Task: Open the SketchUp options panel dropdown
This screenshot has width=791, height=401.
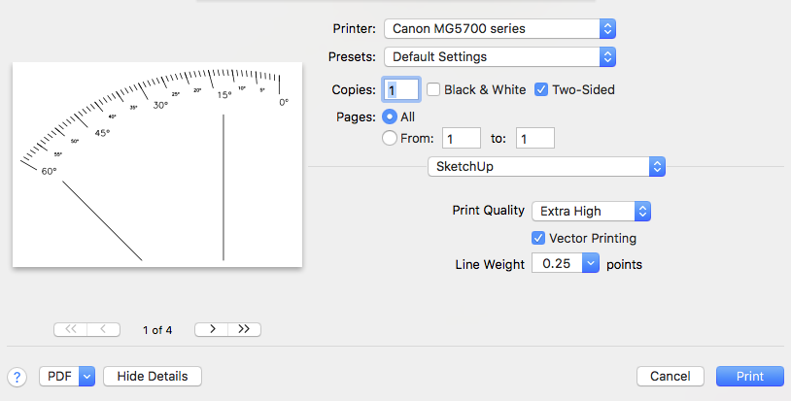Action: pos(547,167)
